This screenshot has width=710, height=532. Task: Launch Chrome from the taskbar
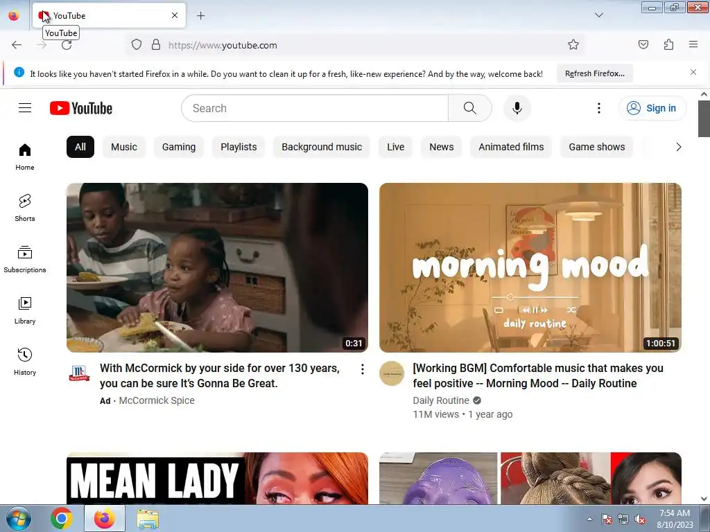click(62, 518)
